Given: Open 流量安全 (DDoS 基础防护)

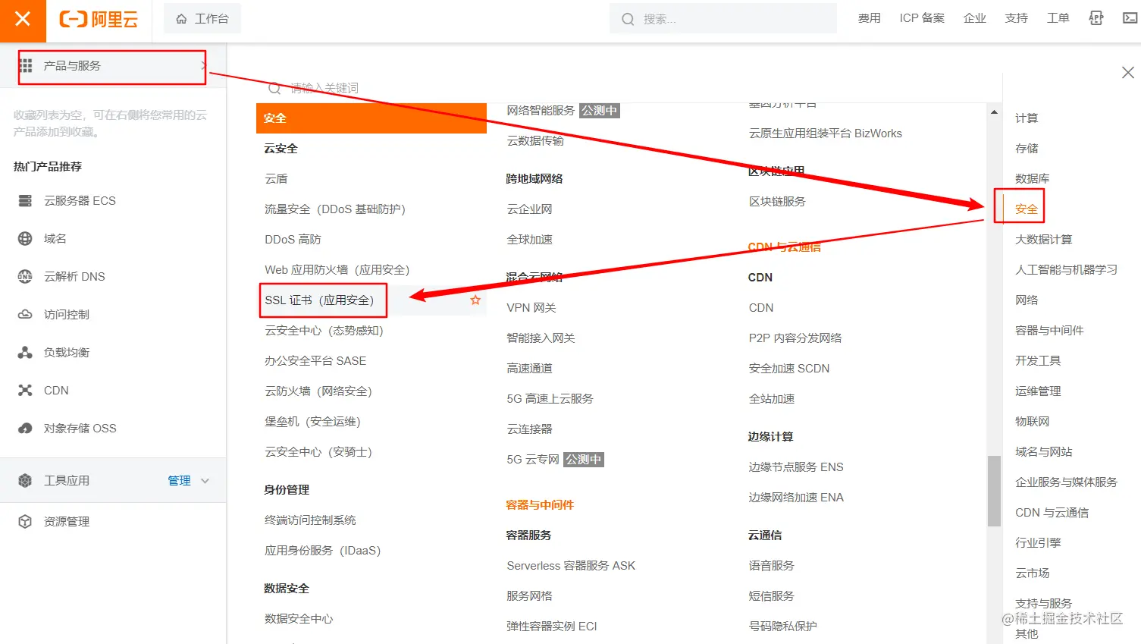Looking at the screenshot, I should [334, 209].
